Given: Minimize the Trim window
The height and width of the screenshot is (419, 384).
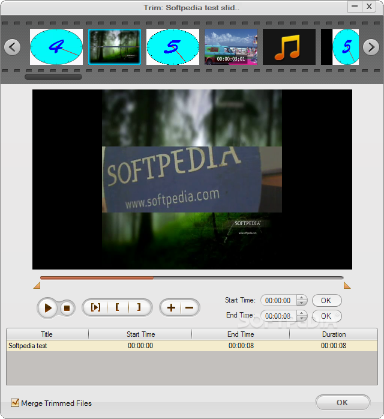Looking at the screenshot, I should pos(355,7).
